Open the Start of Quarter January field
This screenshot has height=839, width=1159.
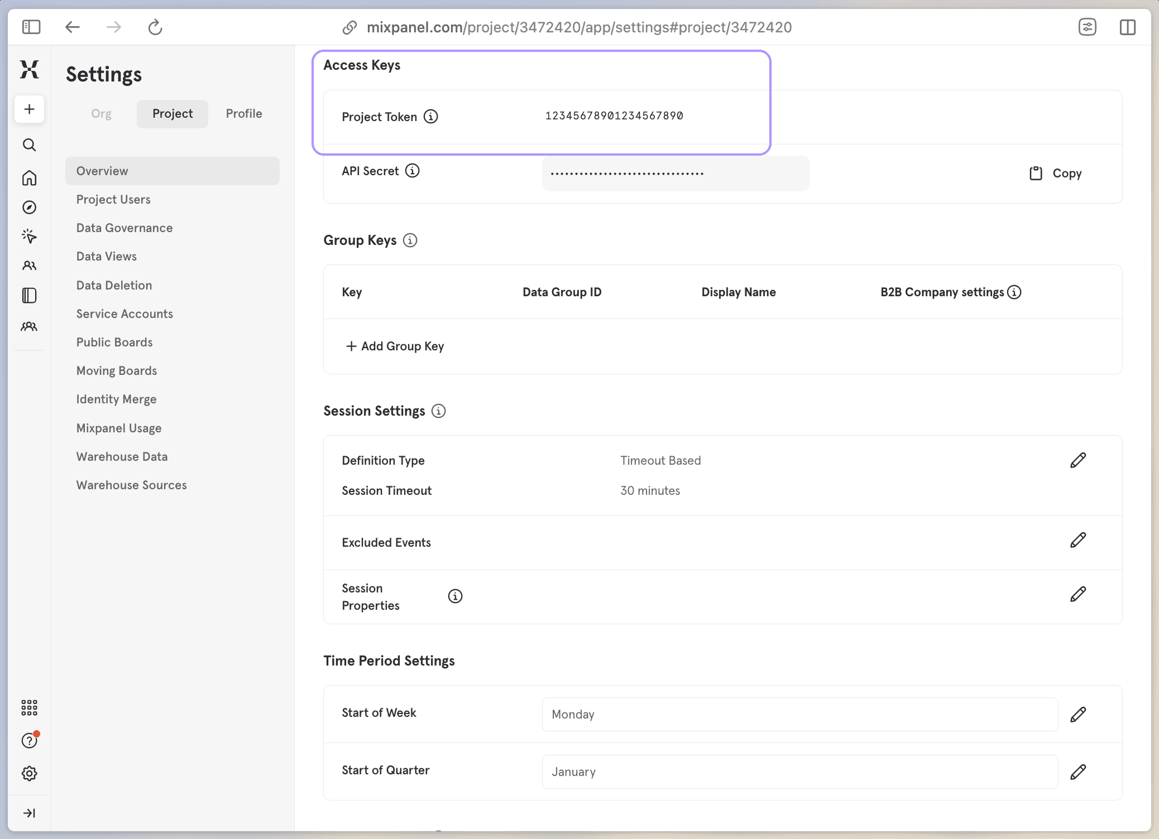coord(799,772)
